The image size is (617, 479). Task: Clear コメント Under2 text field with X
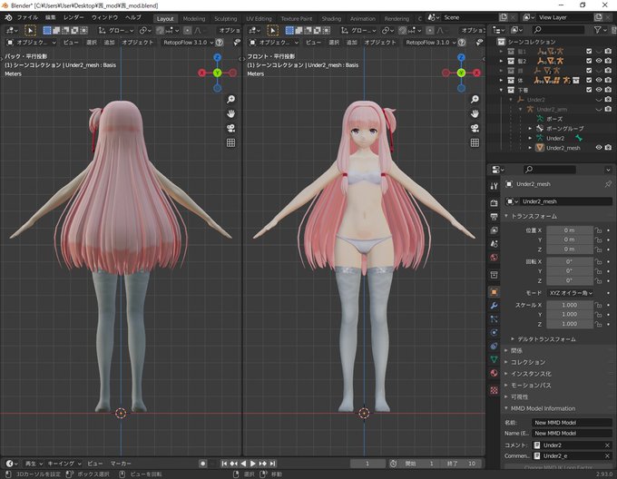607,445
